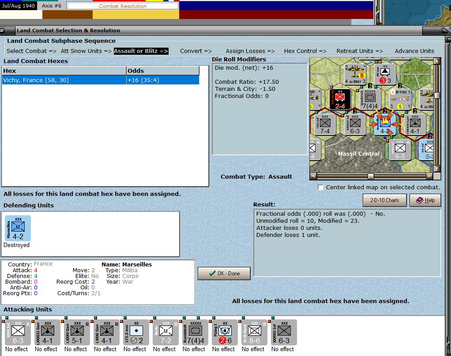Click the 6-3 infantry counter left of Vichy
The height and width of the screenshot is (356, 451).
355,124
